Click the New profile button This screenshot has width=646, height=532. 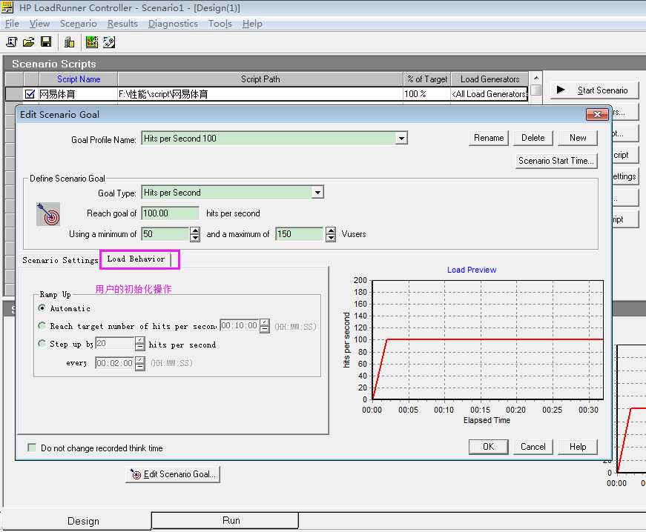click(x=578, y=138)
